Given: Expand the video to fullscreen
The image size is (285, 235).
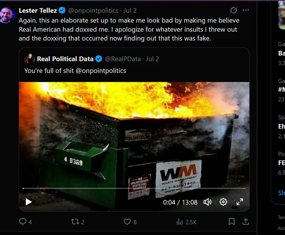Looking at the screenshot, I should [240, 202].
